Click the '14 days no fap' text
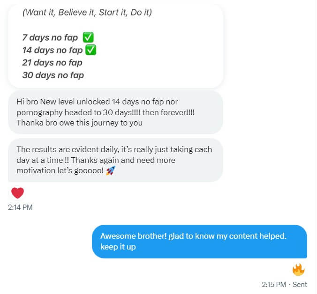The width and height of the screenshot is (317, 294). pos(53,50)
